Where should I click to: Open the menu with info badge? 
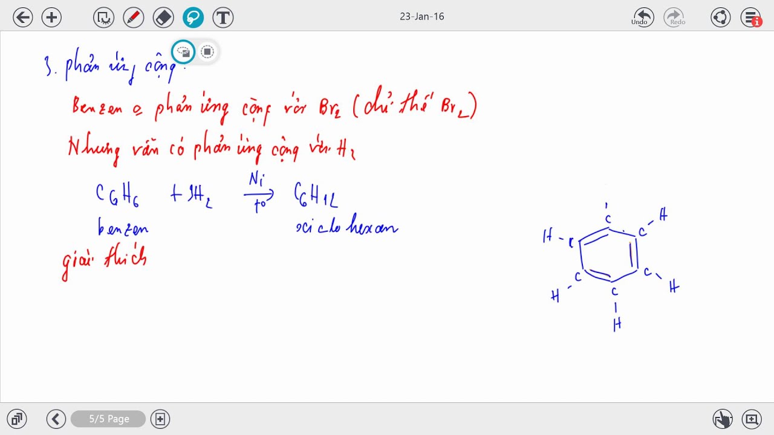click(751, 18)
